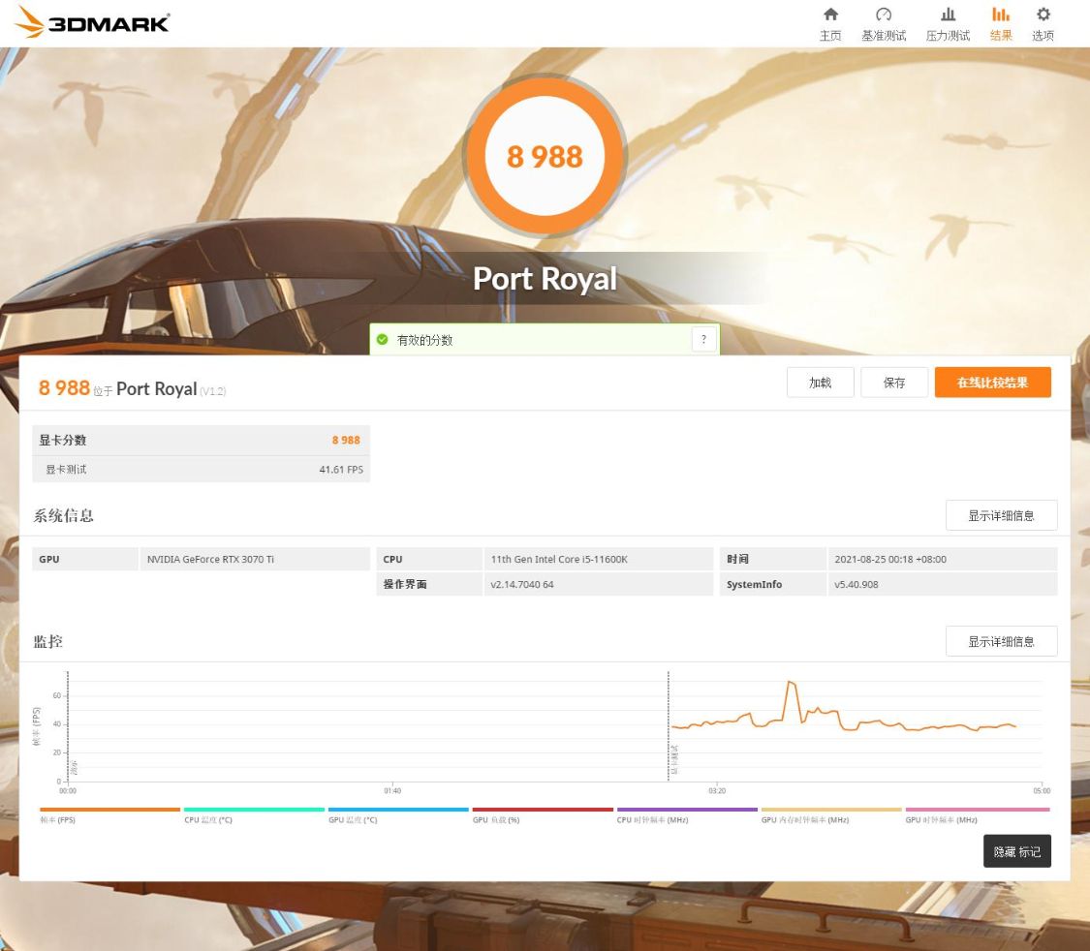
Task: Click NVIDIA GeForce RTX 3070 Ti text
Action: click(210, 559)
